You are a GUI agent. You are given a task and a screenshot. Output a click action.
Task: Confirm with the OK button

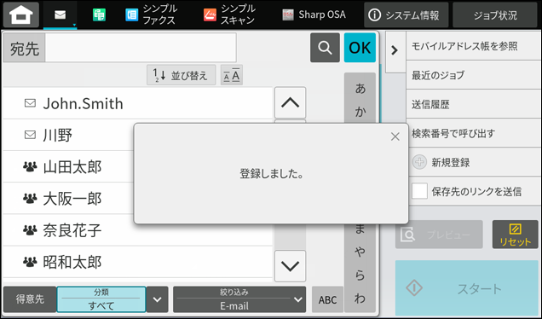tap(360, 48)
